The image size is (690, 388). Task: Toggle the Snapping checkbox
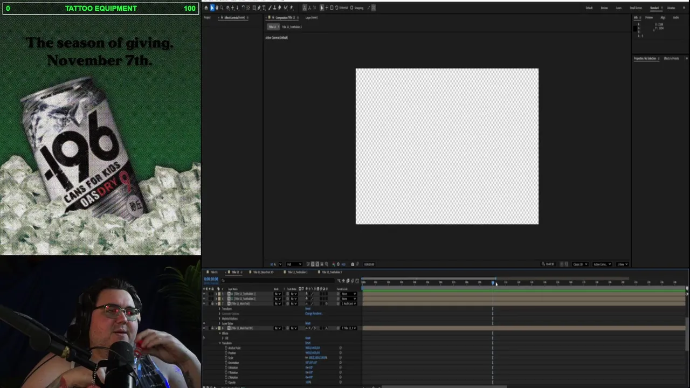click(351, 8)
